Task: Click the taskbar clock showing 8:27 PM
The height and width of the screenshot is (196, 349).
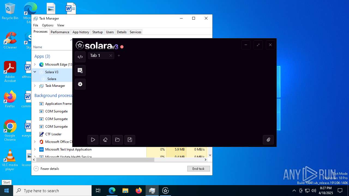Action: click(326, 191)
